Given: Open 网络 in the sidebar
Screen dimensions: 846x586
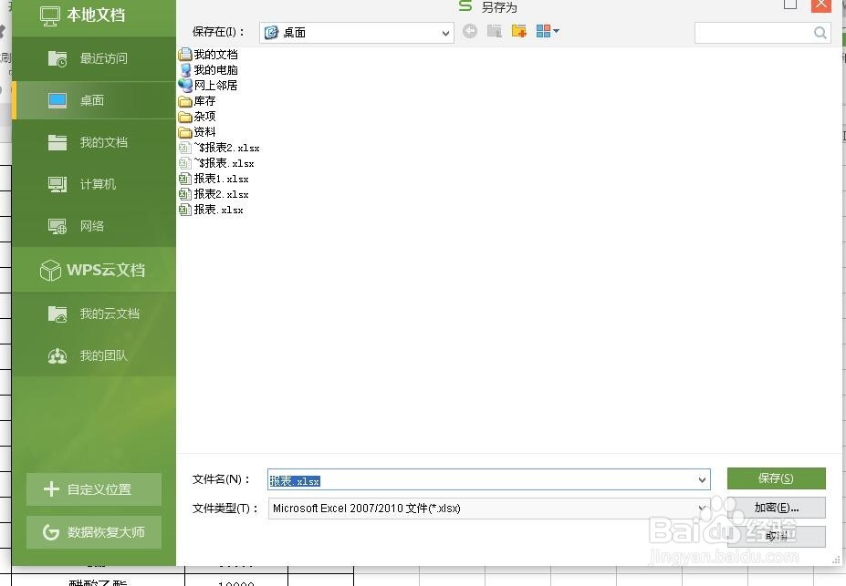Looking at the screenshot, I should (94, 226).
